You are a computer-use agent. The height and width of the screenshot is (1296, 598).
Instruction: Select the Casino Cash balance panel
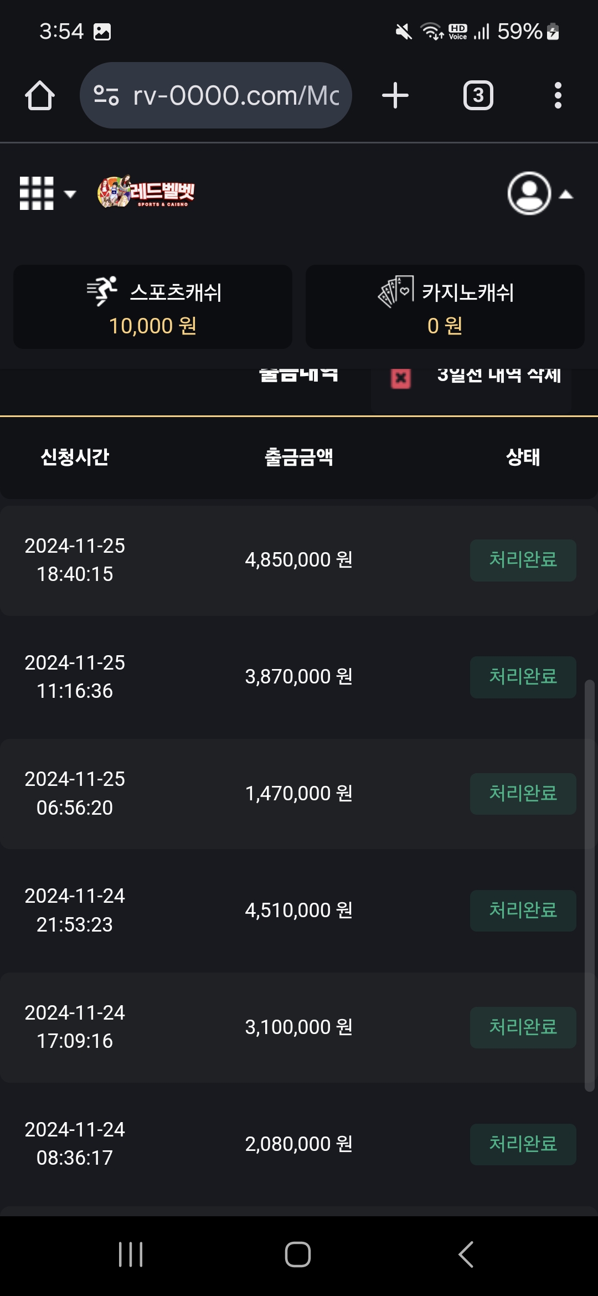point(445,307)
